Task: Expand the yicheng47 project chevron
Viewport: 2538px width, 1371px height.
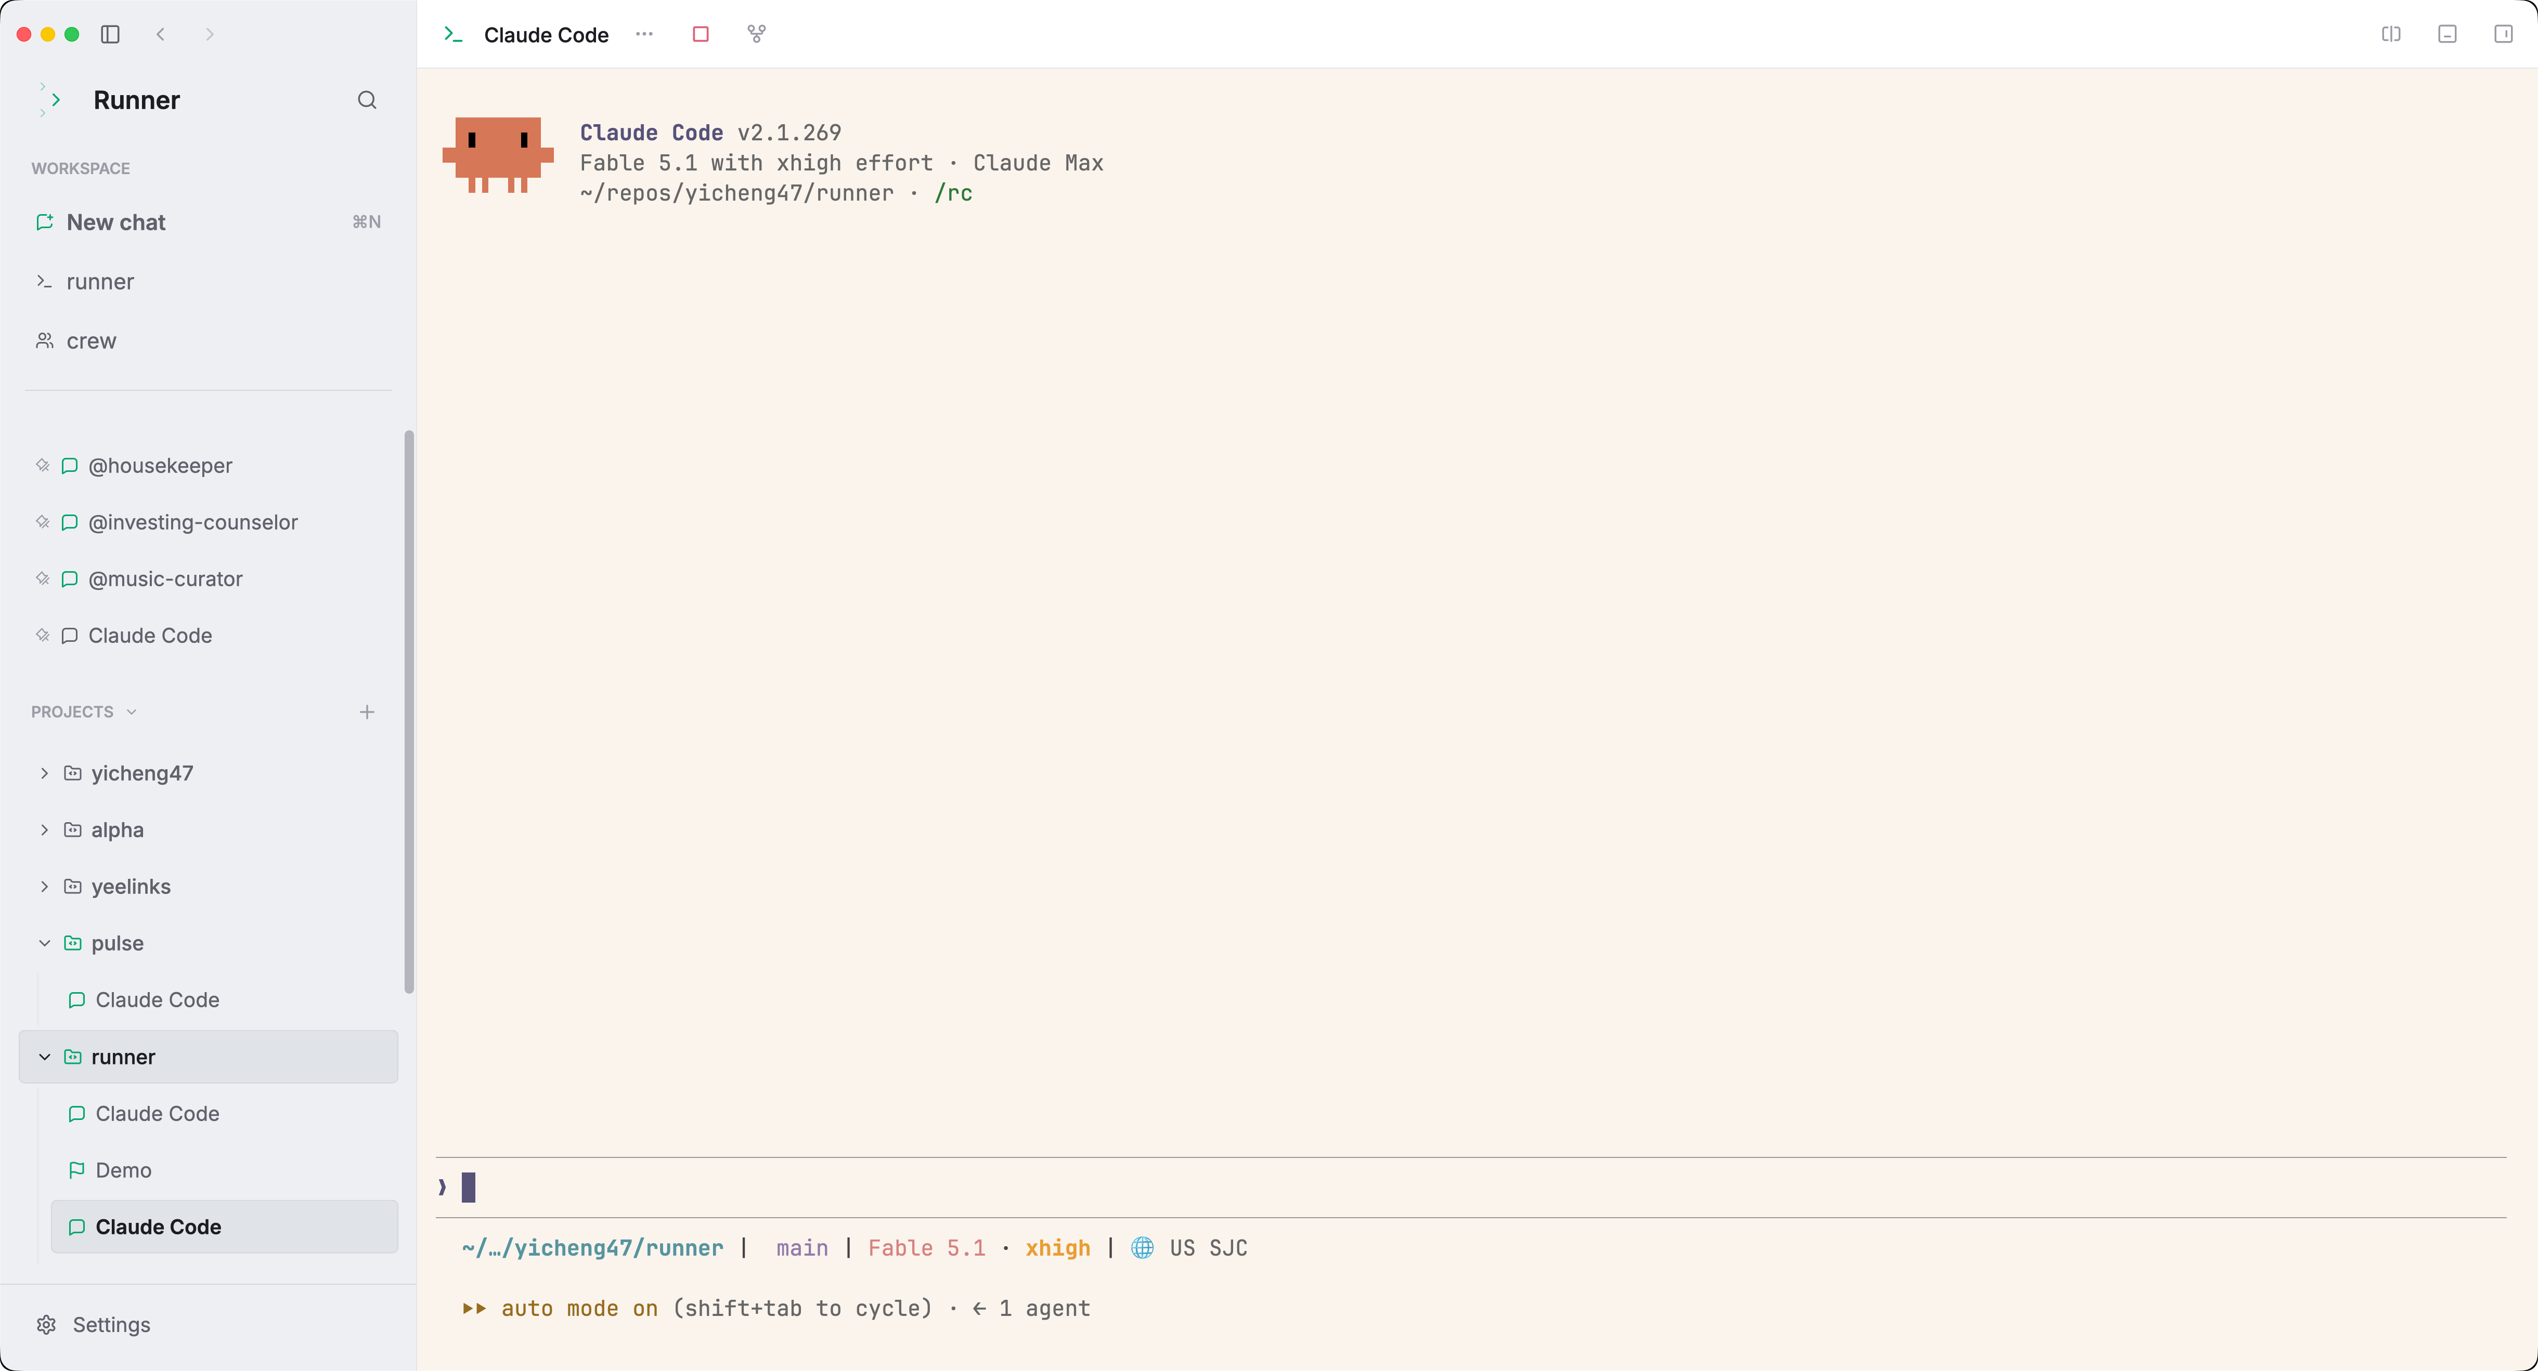Action: (x=44, y=773)
